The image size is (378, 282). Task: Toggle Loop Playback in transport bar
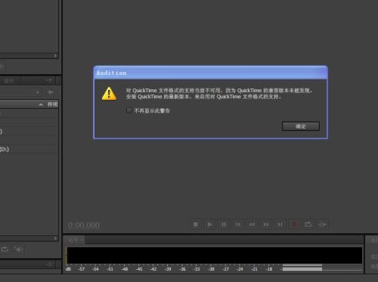[308, 225]
